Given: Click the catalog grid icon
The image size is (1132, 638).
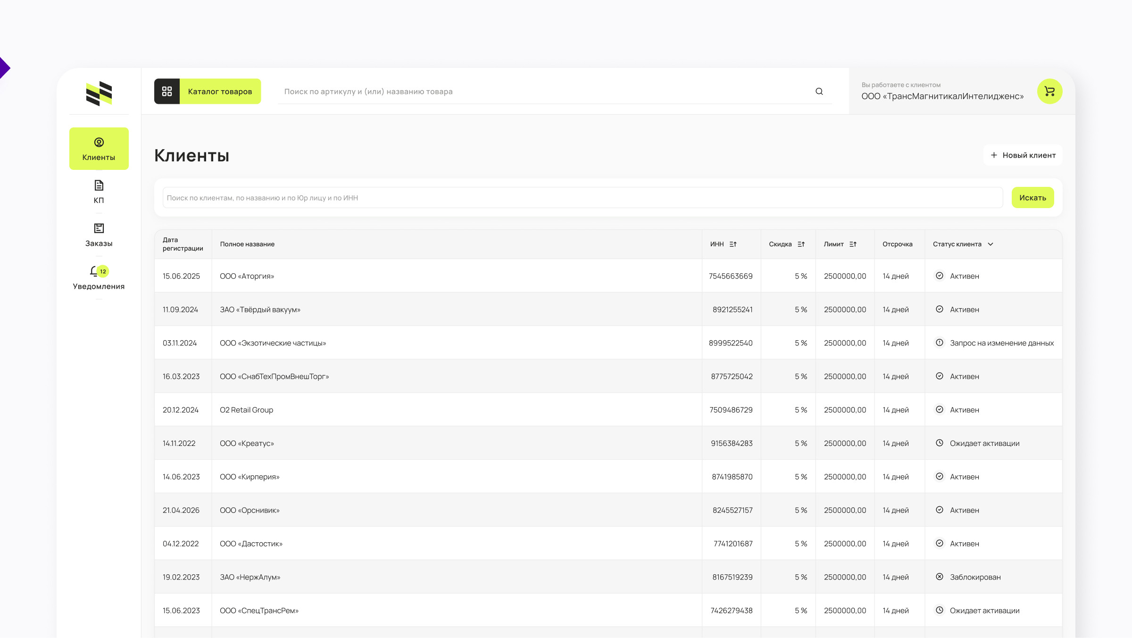Looking at the screenshot, I should click(x=167, y=91).
